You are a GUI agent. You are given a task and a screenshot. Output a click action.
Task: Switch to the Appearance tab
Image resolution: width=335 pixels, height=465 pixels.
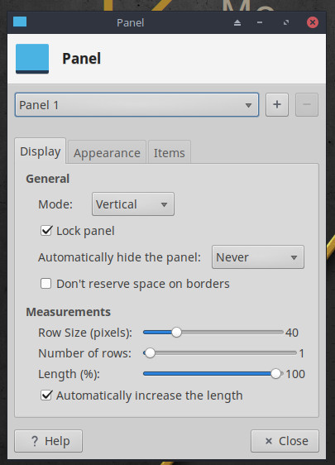click(x=107, y=153)
